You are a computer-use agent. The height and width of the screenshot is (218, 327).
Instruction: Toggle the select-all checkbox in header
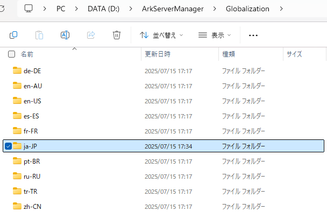point(11,54)
